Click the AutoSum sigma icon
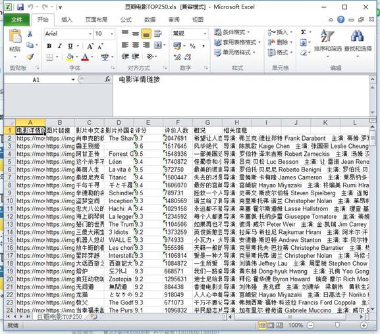 [x=303, y=32]
